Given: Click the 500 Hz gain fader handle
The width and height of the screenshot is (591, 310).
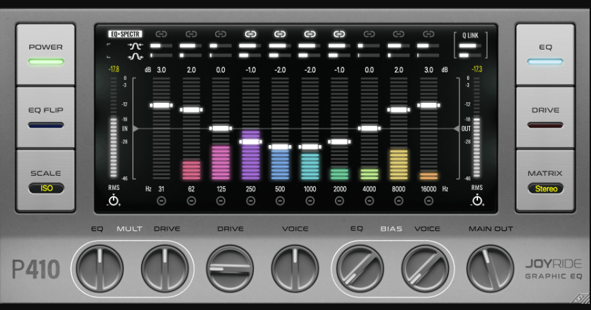Looking at the screenshot, I should 280,146.
